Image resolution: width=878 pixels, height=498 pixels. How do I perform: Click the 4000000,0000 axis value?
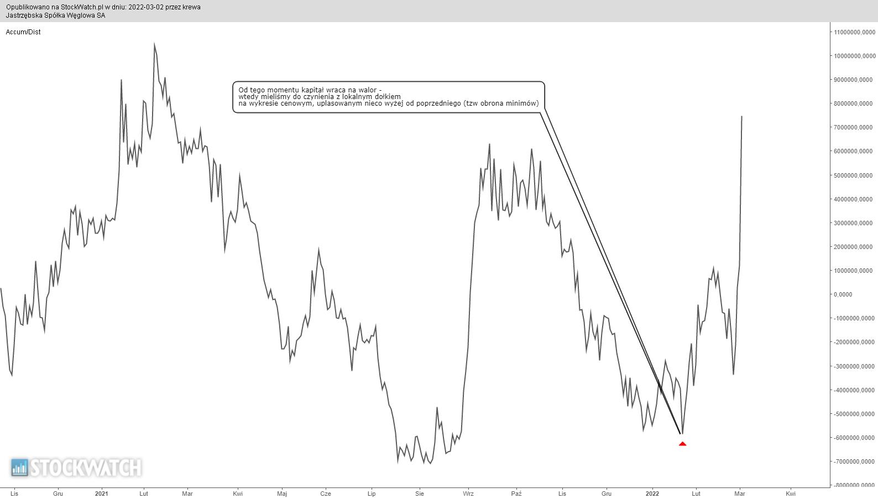coord(854,199)
